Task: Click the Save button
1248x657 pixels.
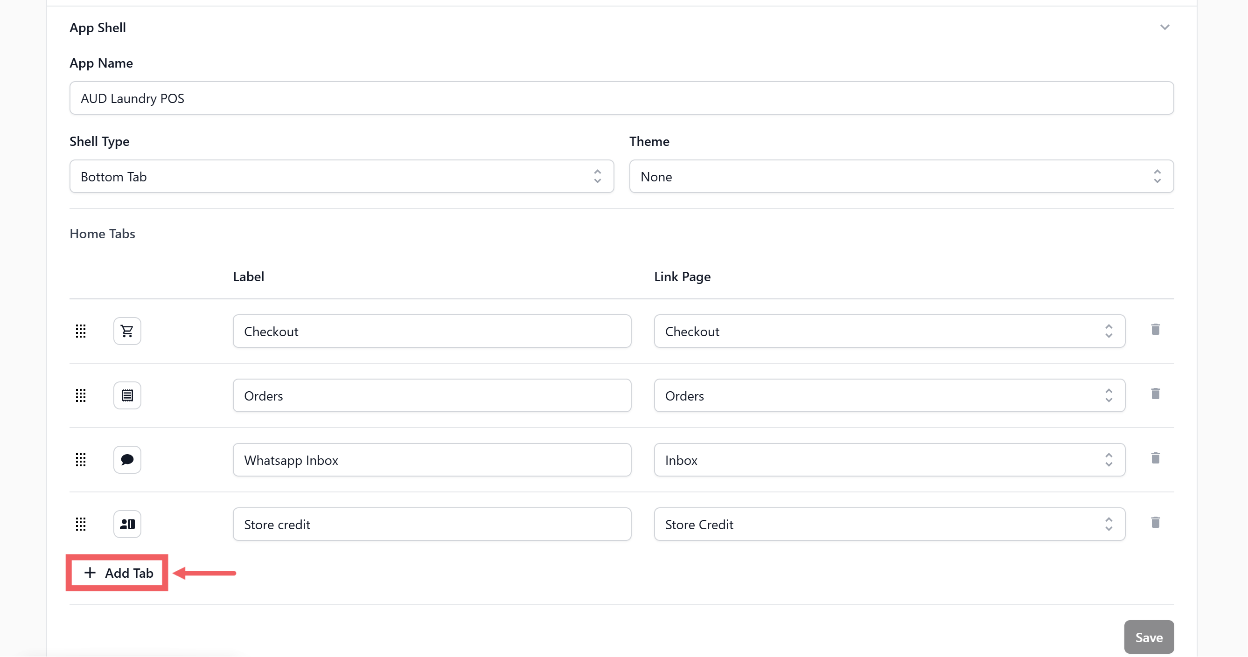Action: click(x=1149, y=637)
